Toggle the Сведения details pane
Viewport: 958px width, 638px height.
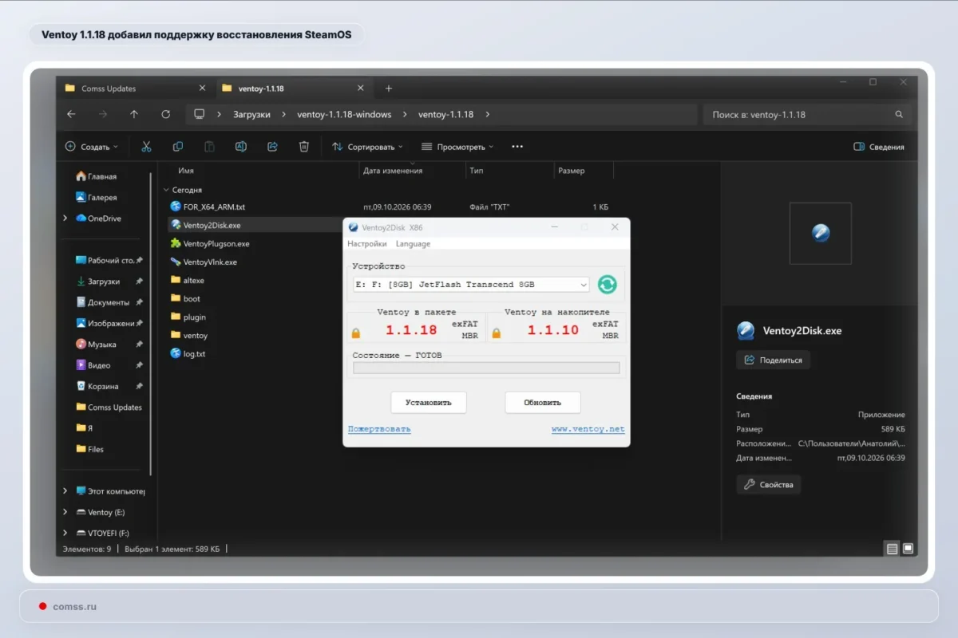[879, 147]
